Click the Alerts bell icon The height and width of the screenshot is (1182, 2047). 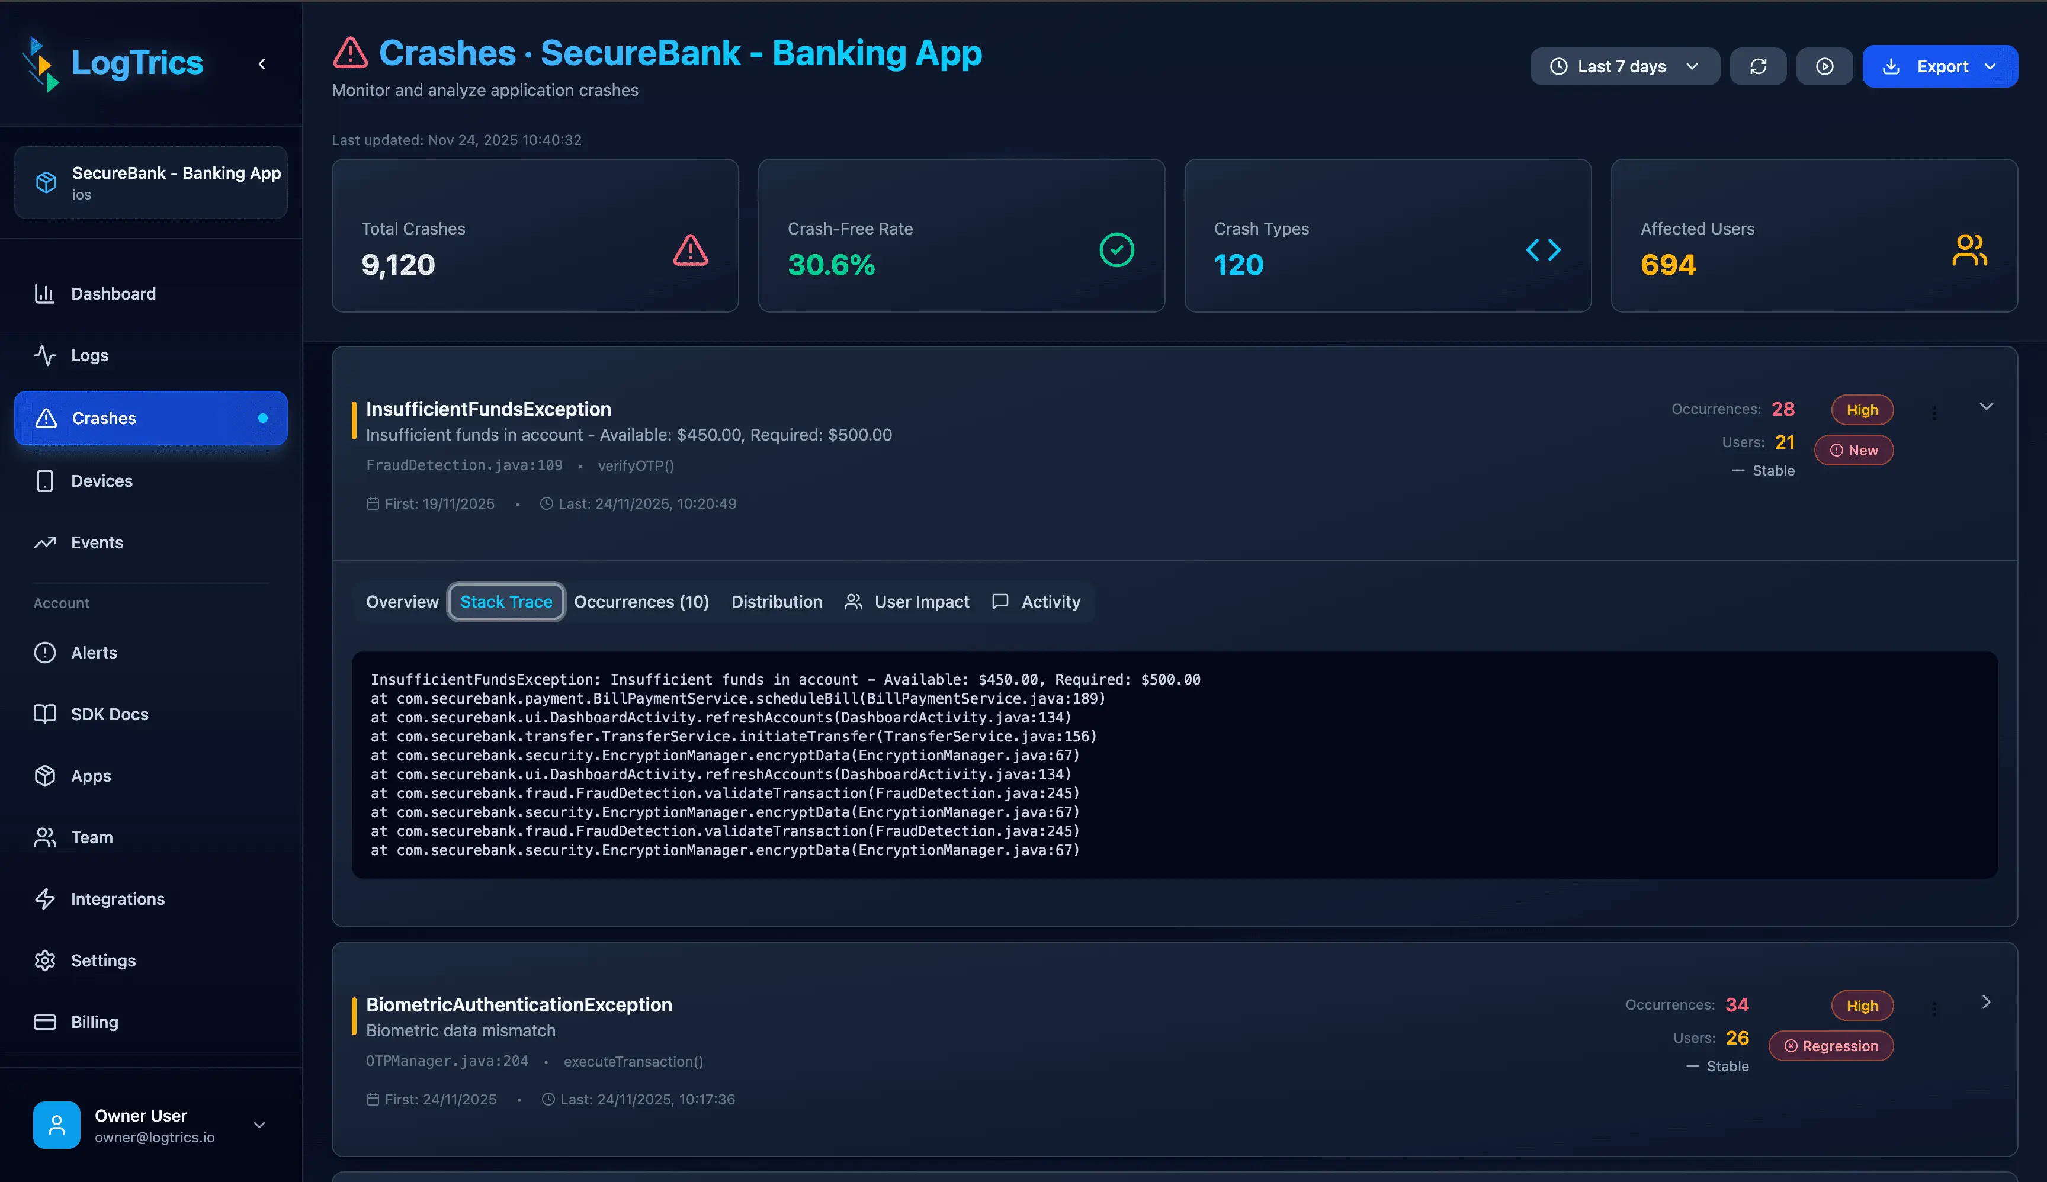44,652
